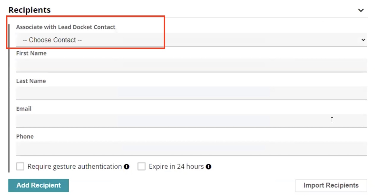Viewport: 375px width, 196px height.
Task: Open the Choose Contact dropdown
Action: 191,40
